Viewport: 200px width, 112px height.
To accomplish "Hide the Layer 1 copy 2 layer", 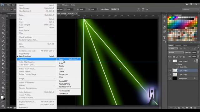I will pos(170,61).
